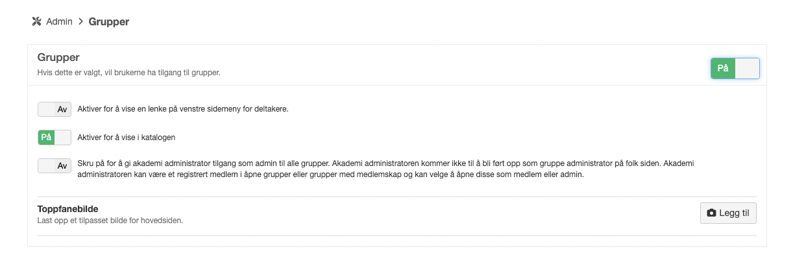The height and width of the screenshot is (264, 793).
Task: Click the camera icon on Legg til
Action: pyautogui.click(x=711, y=213)
